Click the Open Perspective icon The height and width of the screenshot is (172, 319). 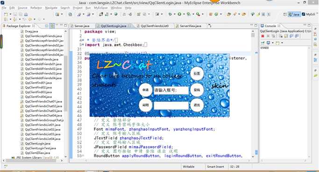coord(285,14)
